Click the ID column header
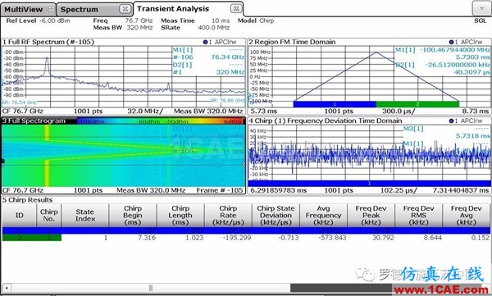 [20, 216]
